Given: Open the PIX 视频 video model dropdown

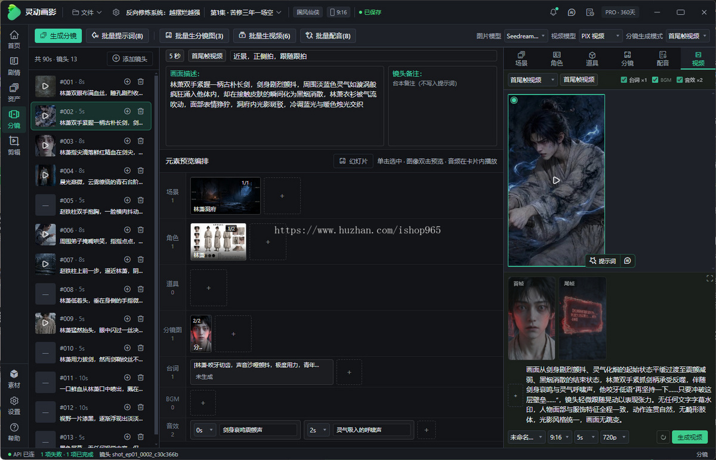Looking at the screenshot, I should [x=601, y=36].
